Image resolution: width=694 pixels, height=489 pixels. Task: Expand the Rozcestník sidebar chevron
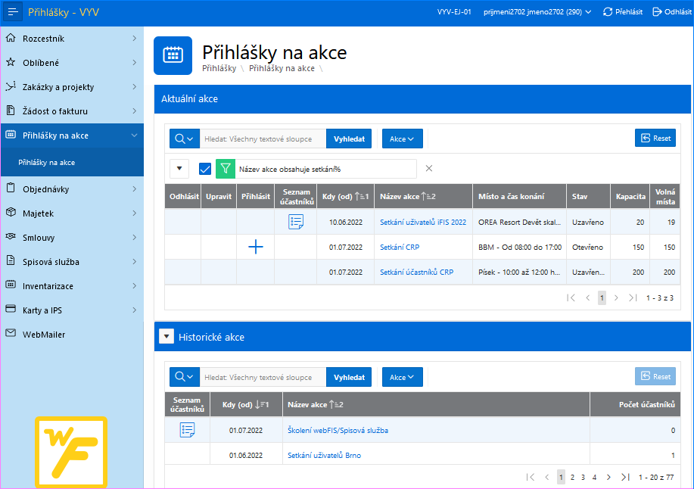pyautogui.click(x=134, y=39)
